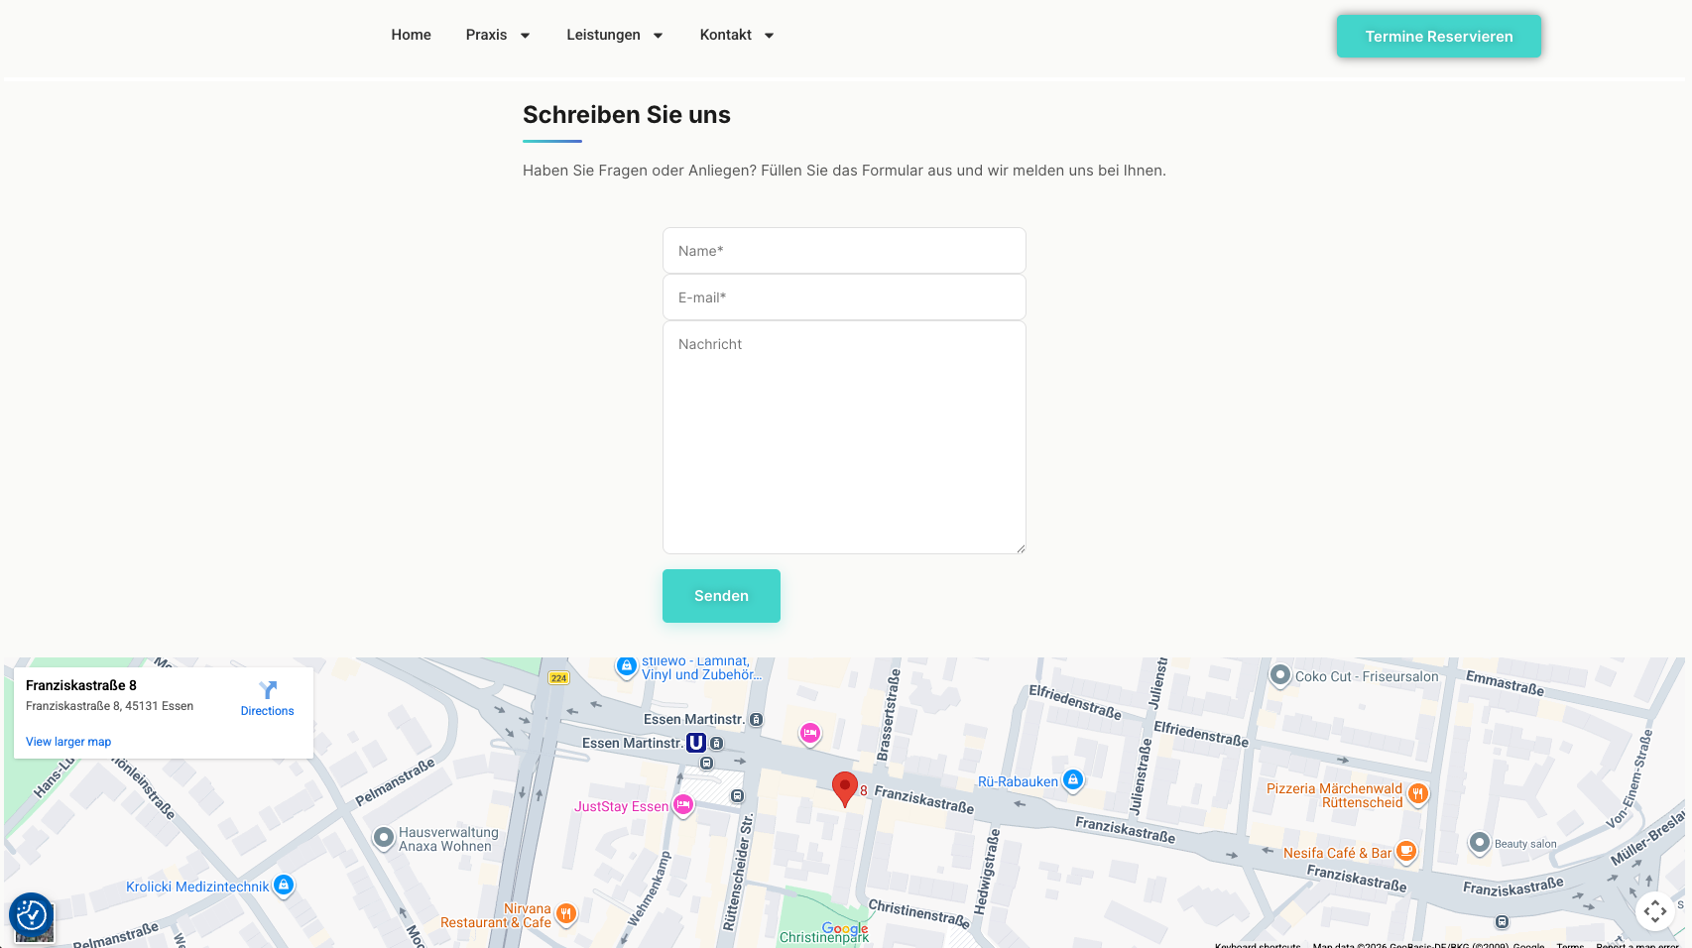Image resolution: width=1692 pixels, height=948 pixels.
Task: Expand the Praxis dropdown menu
Action: [497, 35]
